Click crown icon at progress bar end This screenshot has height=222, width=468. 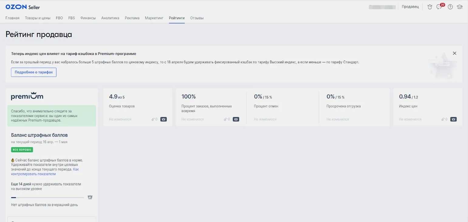(90, 197)
